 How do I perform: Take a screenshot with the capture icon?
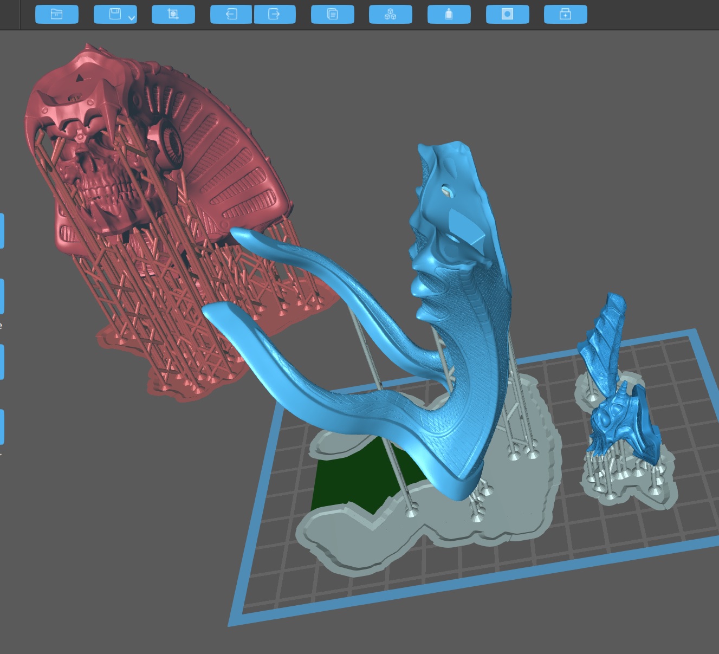click(173, 15)
